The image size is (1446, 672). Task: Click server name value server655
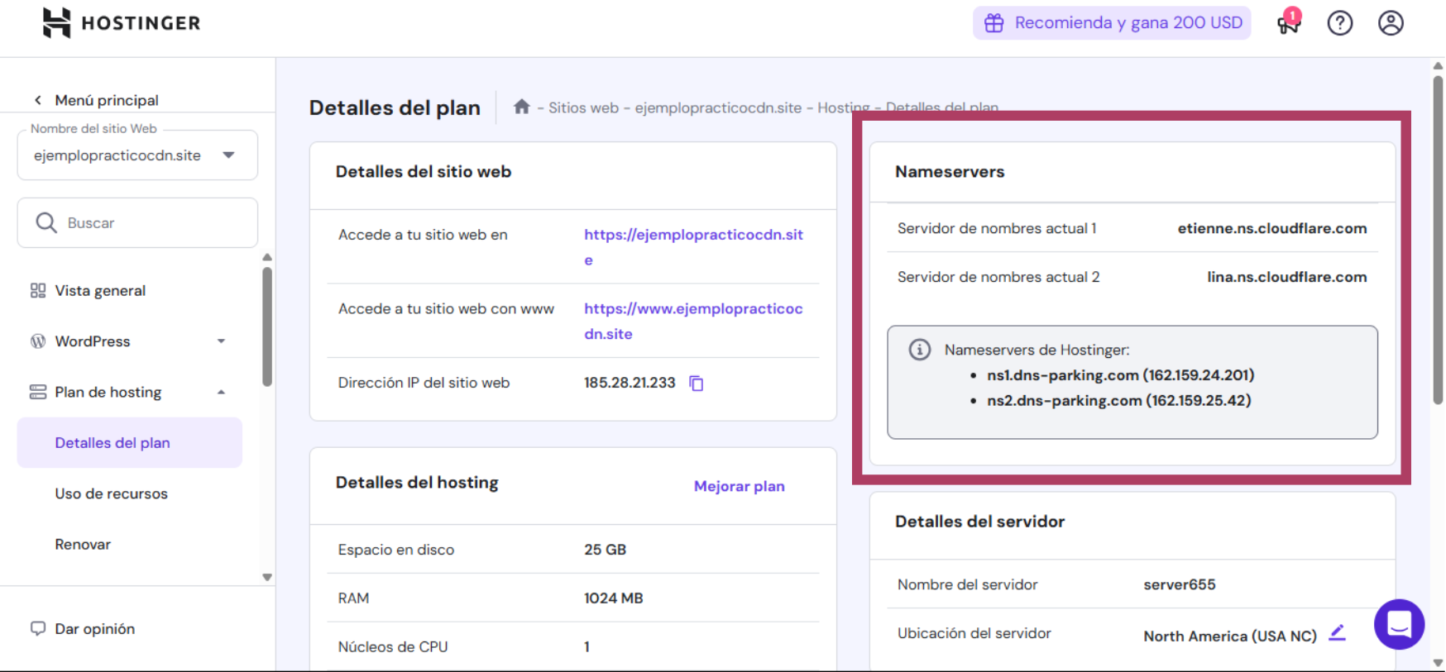pyautogui.click(x=1180, y=584)
